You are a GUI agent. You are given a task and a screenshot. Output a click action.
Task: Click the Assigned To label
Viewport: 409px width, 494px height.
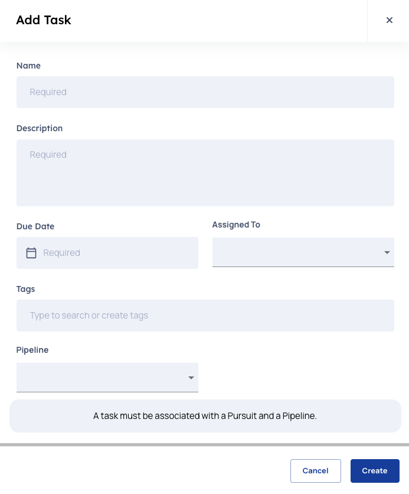[x=236, y=225]
